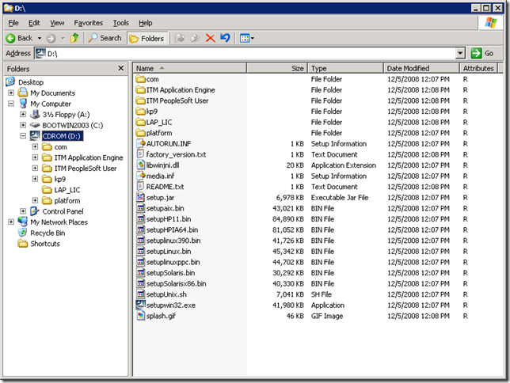Expand the BOOTWIN2003 (C:) node
This screenshot has width=510, height=383.
(23, 125)
